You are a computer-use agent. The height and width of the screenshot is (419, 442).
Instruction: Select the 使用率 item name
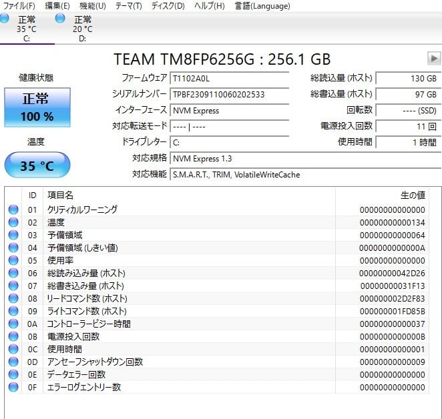(x=60, y=260)
